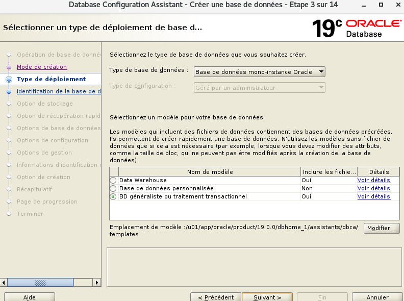The width and height of the screenshot is (404, 301).
Task: Select Base de données personnalisée radio button
Action: [113, 188]
